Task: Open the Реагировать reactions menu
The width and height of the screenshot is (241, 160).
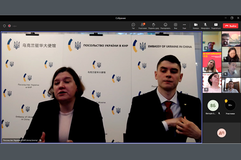Action: click(x=165, y=26)
